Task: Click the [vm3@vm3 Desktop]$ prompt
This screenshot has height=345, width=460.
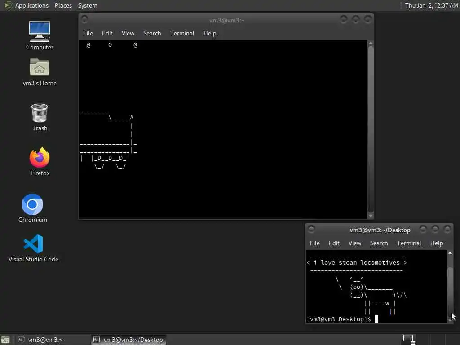Action: [x=339, y=319]
